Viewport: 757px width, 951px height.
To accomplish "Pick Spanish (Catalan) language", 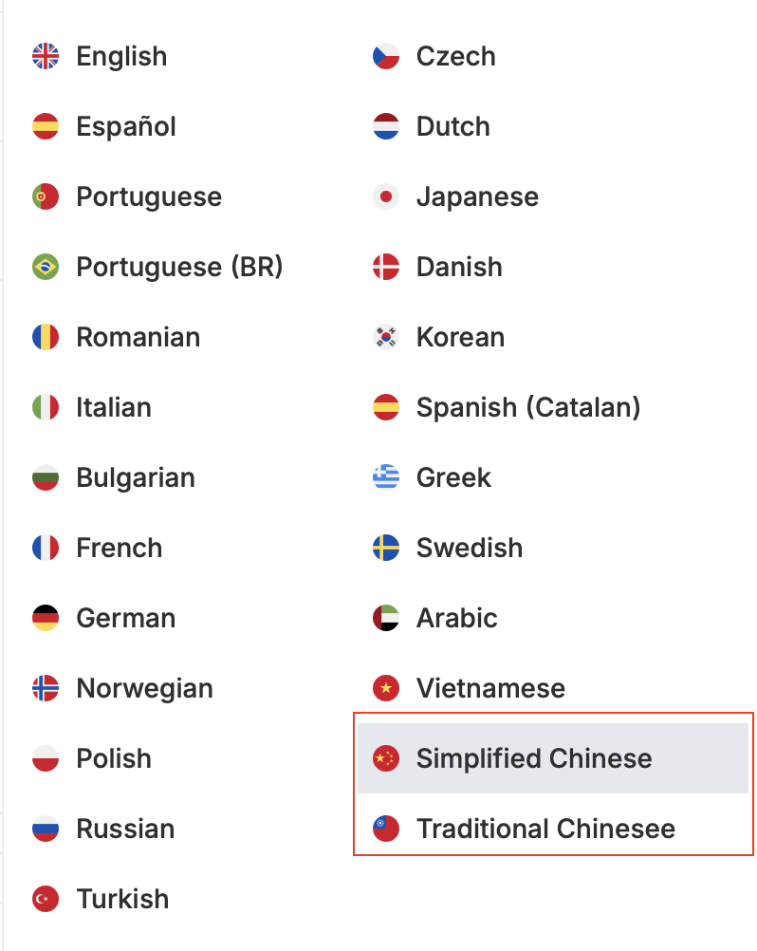I will pyautogui.click(x=528, y=407).
